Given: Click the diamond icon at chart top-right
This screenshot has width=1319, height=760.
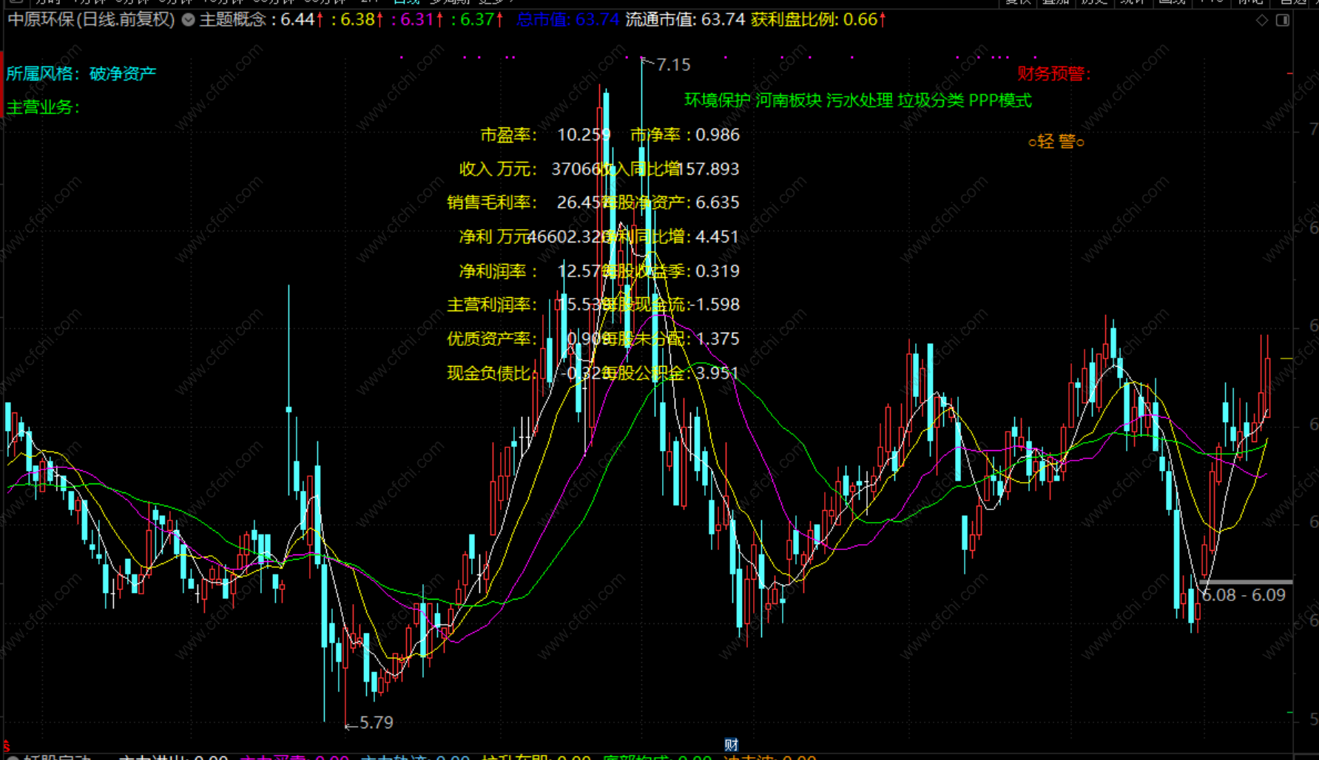Looking at the screenshot, I should pyautogui.click(x=1262, y=20).
